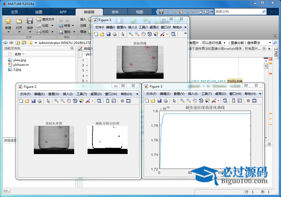Open the 工具(T) menu in Figure 3

[206, 94]
